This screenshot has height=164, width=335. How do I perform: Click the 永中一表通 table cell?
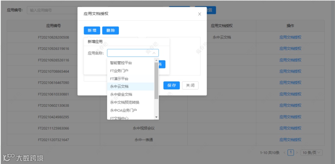144,140
